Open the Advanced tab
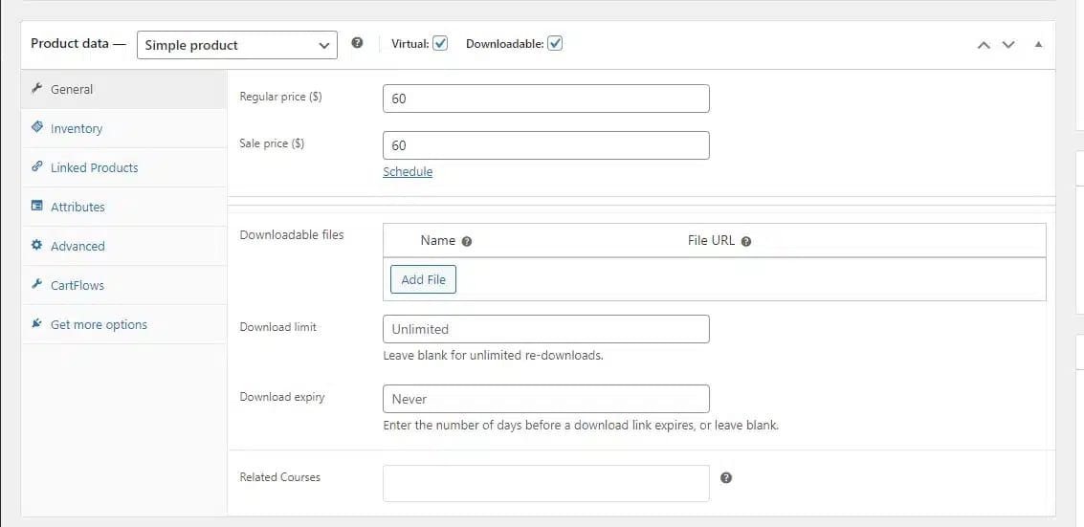This screenshot has height=527, width=1084. pyautogui.click(x=123, y=246)
